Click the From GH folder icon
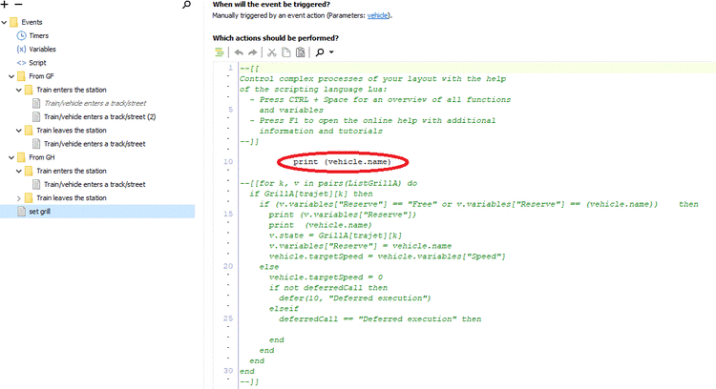The height and width of the screenshot is (389, 716). pos(21,157)
